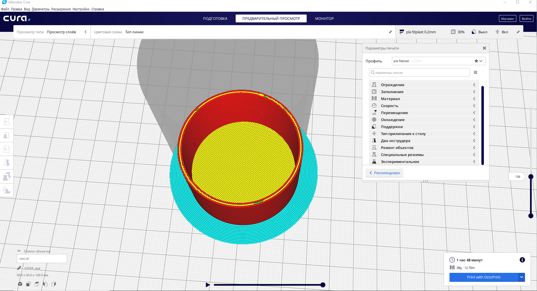
Task: Select the Move tool in left toolbar
Action: pyautogui.click(x=7, y=122)
